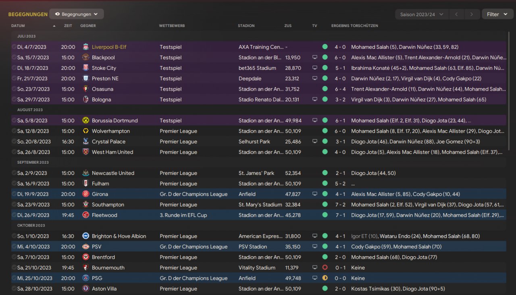Open the Brentford opponent link

[103, 257]
